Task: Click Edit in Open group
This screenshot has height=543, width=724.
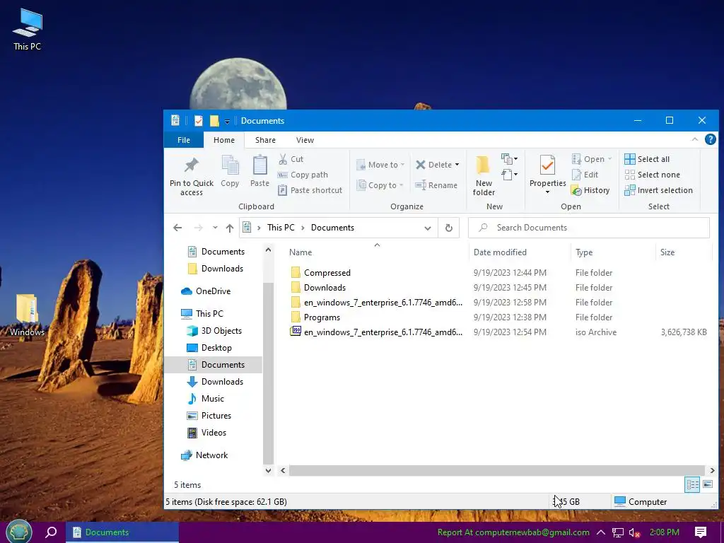Action: tap(585, 175)
